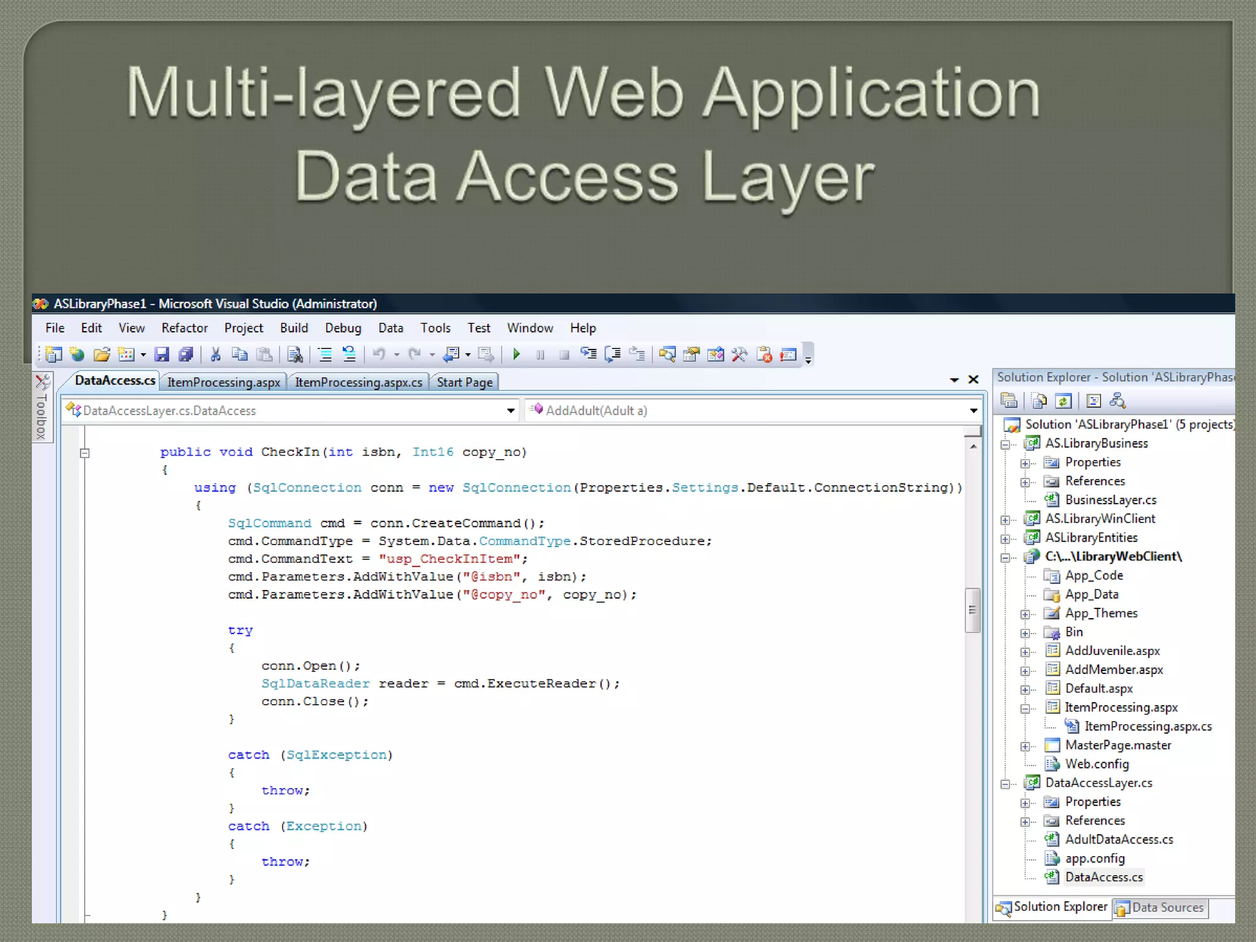
Task: Open the Toolbox hammer-wrench icon in toolbar
Action: pos(740,354)
